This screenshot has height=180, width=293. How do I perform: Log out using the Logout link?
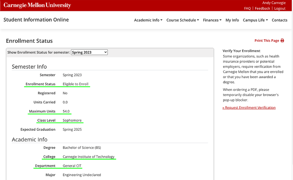tap(280, 9)
